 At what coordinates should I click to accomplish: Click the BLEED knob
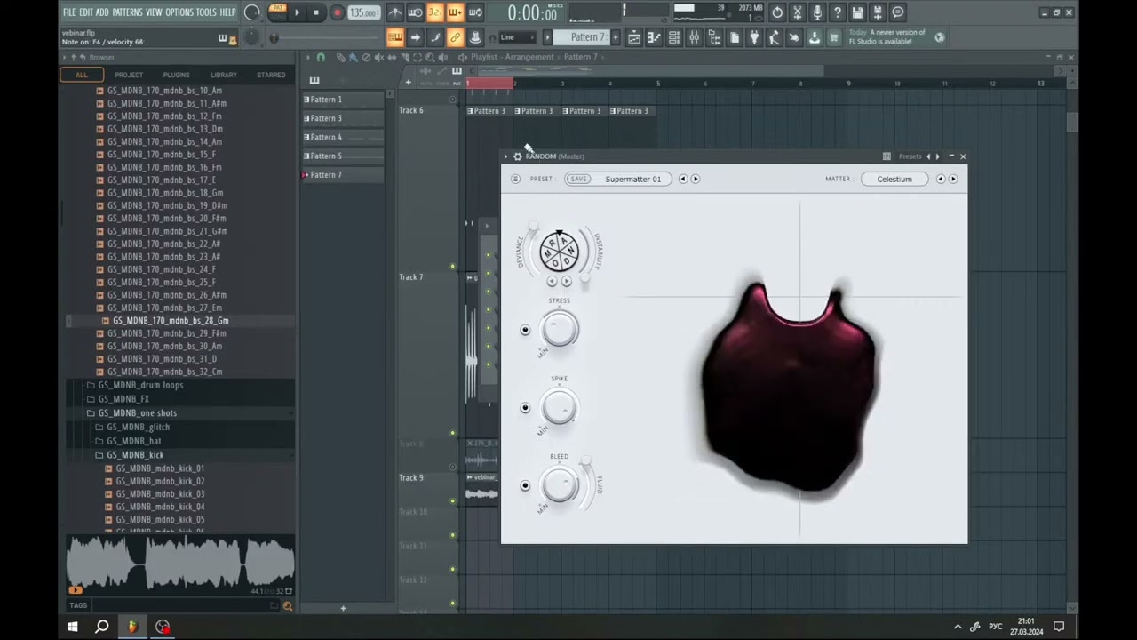pyautogui.click(x=559, y=485)
